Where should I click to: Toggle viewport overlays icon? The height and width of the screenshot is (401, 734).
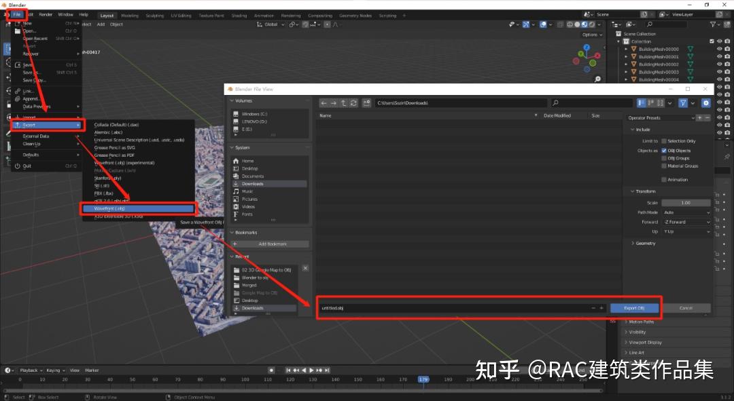(543, 24)
